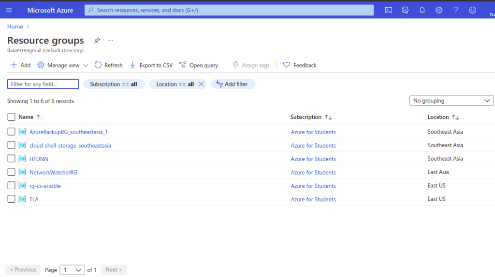Open the feedback smiley face
This screenshot has height=277, width=495.
(x=473, y=10)
